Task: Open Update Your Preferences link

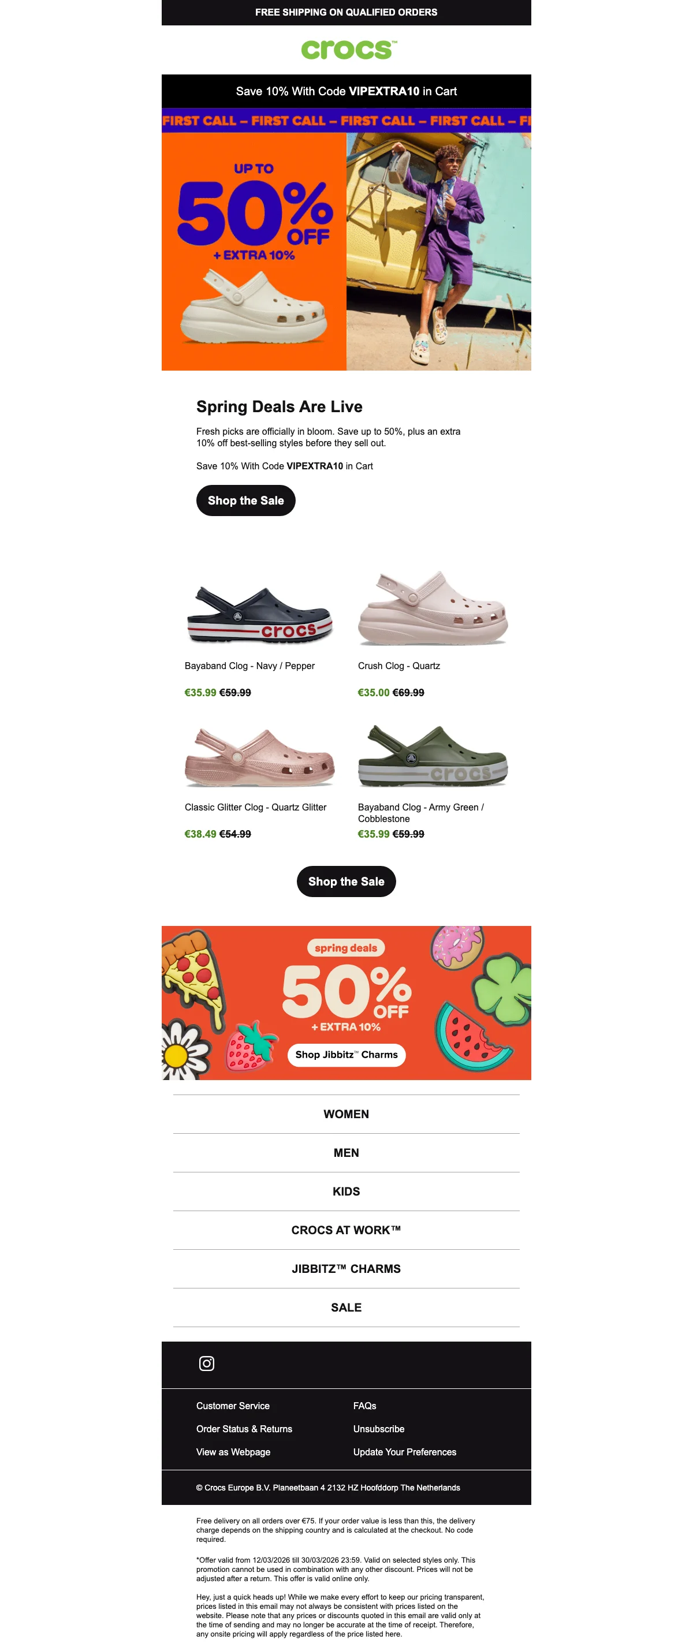Action: (404, 1452)
